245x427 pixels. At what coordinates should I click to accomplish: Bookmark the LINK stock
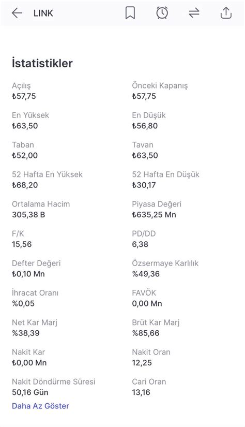(x=130, y=13)
